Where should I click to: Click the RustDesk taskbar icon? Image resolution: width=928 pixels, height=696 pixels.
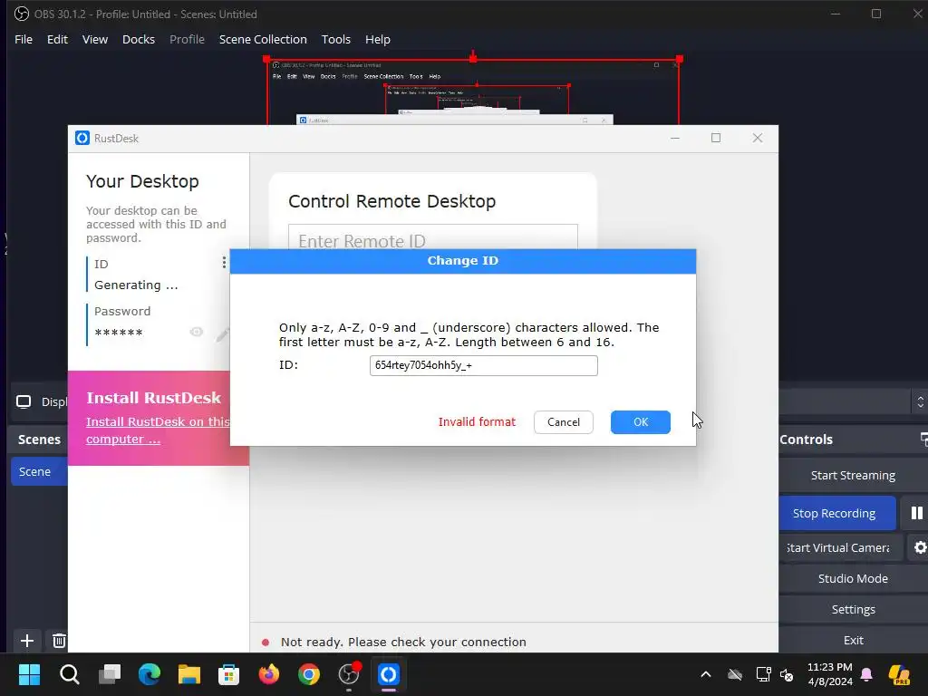(388, 674)
